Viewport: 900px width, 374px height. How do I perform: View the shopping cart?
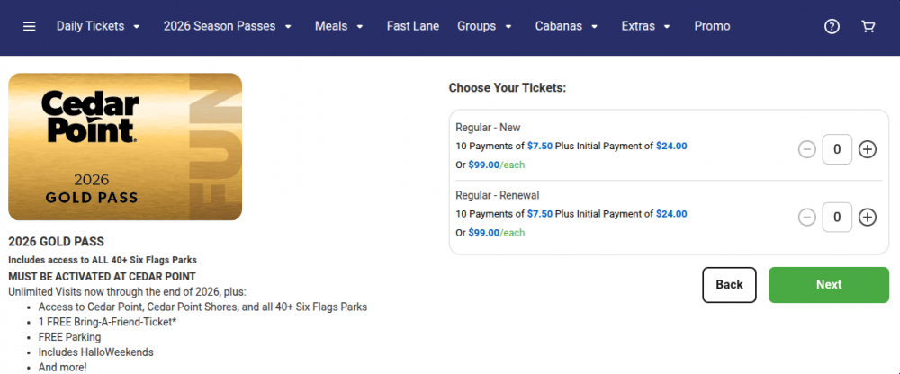pyautogui.click(x=868, y=26)
